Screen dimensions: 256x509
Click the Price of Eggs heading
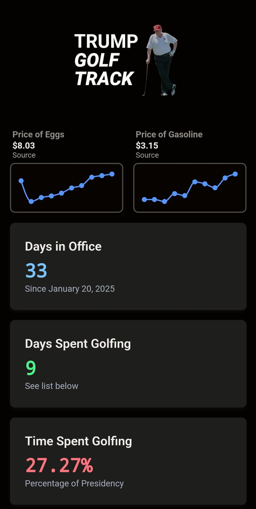click(38, 135)
